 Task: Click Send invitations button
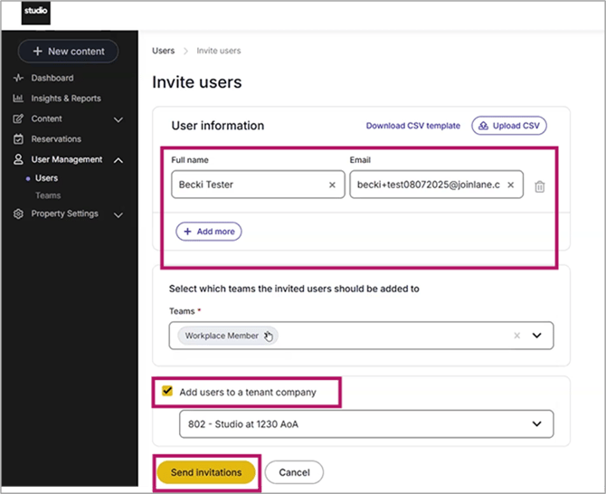[206, 472]
